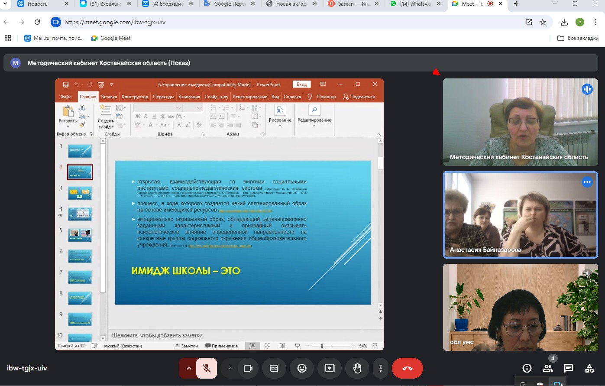The height and width of the screenshot is (386, 605).
Task: Open the Mail.ru bookmark
Action: tap(54, 38)
